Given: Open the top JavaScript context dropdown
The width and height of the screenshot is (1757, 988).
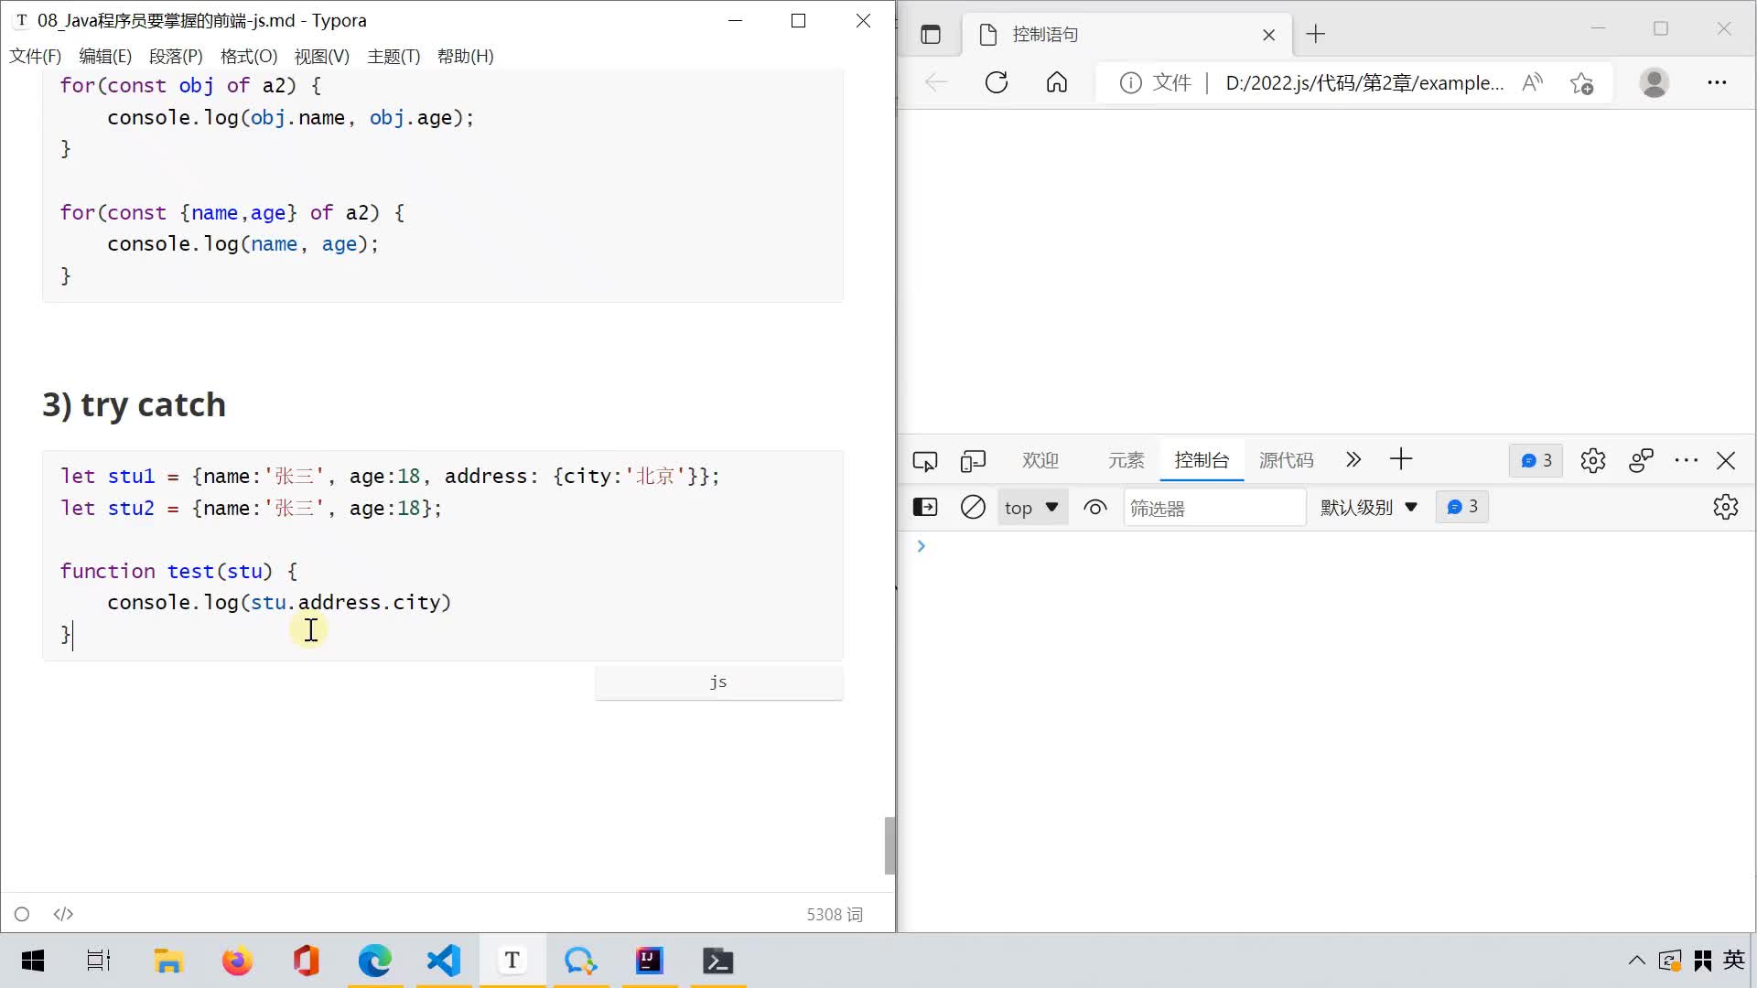Looking at the screenshot, I should tap(1031, 508).
